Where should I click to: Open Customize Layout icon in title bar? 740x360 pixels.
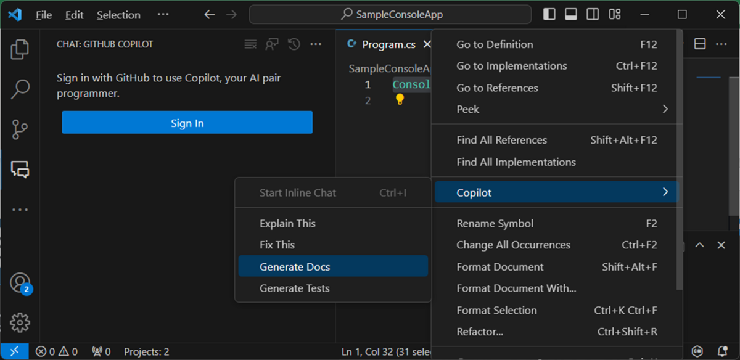point(615,14)
